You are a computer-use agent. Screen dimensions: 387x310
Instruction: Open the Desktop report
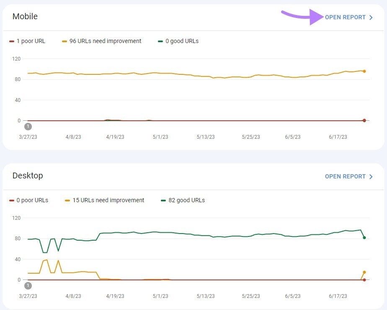[346, 176]
